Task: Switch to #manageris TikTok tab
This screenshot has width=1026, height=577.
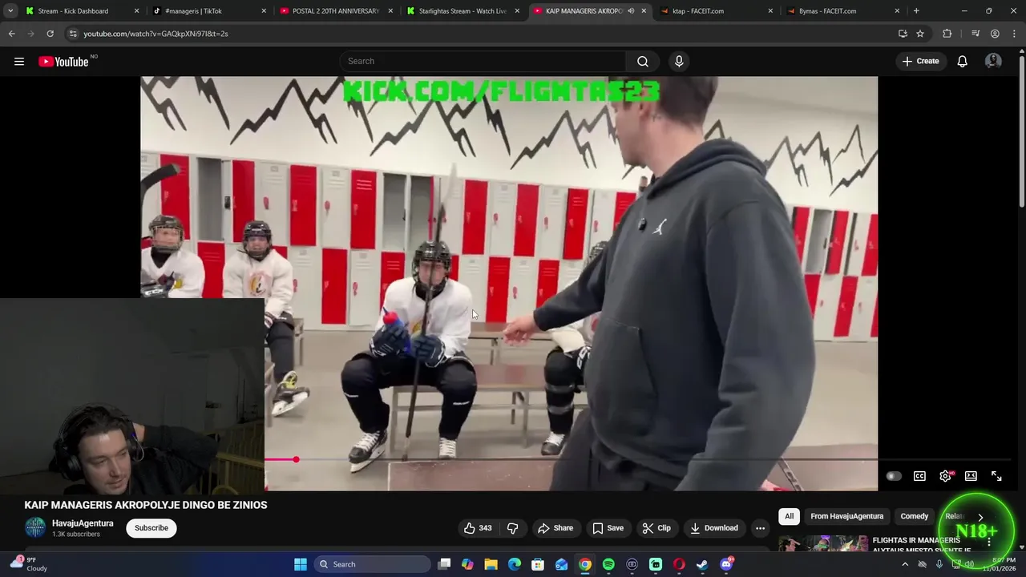Action: (211, 11)
